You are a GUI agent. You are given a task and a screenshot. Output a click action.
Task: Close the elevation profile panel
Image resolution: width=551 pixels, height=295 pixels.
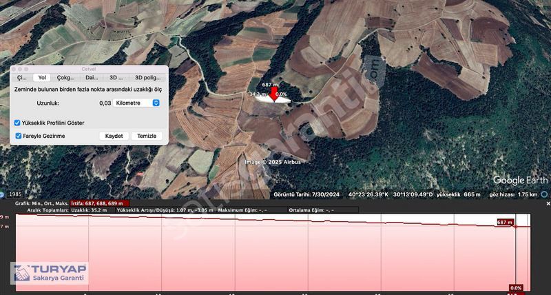[547, 203]
